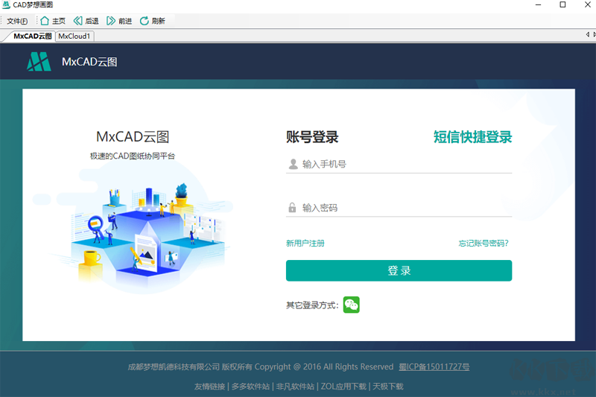Click the 极速的CAD图纸协同平台 tagline text
The image size is (596, 397).
point(133,156)
